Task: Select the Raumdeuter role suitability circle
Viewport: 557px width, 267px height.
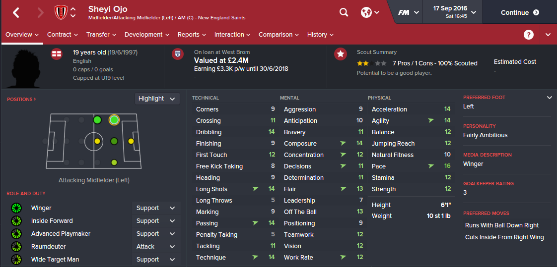Action: click(x=16, y=247)
